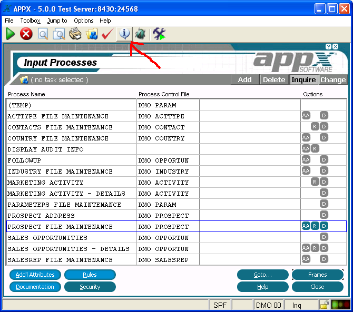353x312 pixels.
Task: Click the small question mark icon above appx logo
Action: click(x=328, y=46)
